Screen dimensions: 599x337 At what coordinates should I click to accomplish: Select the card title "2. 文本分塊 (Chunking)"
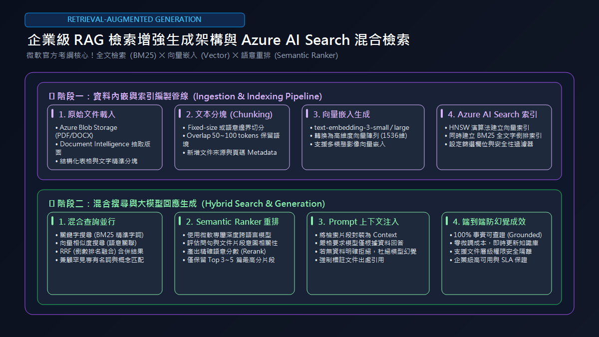pyautogui.click(x=229, y=114)
